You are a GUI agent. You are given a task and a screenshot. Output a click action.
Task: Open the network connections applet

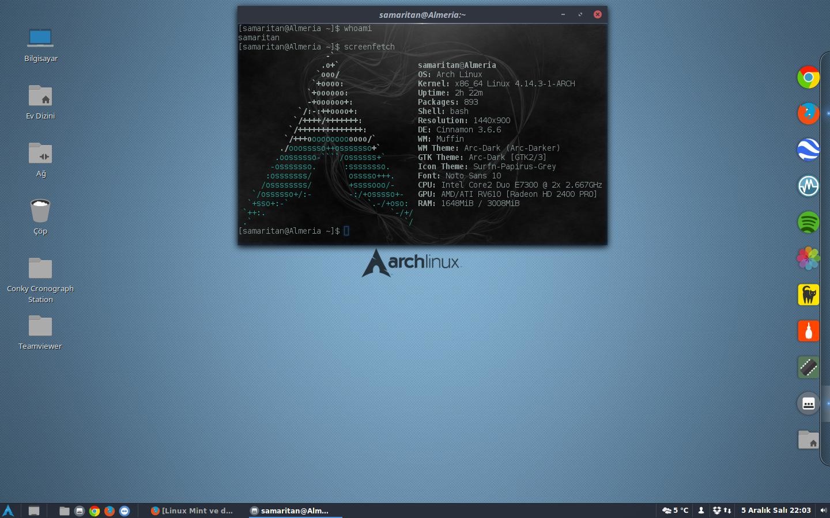click(727, 511)
